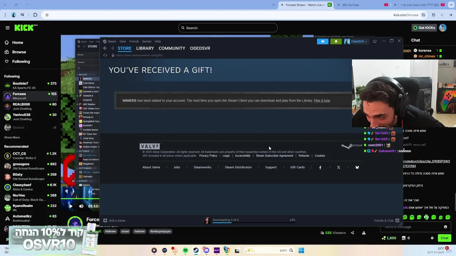Click the X icon in Steam footer
This screenshot has width=456, height=256.
coord(338,167)
